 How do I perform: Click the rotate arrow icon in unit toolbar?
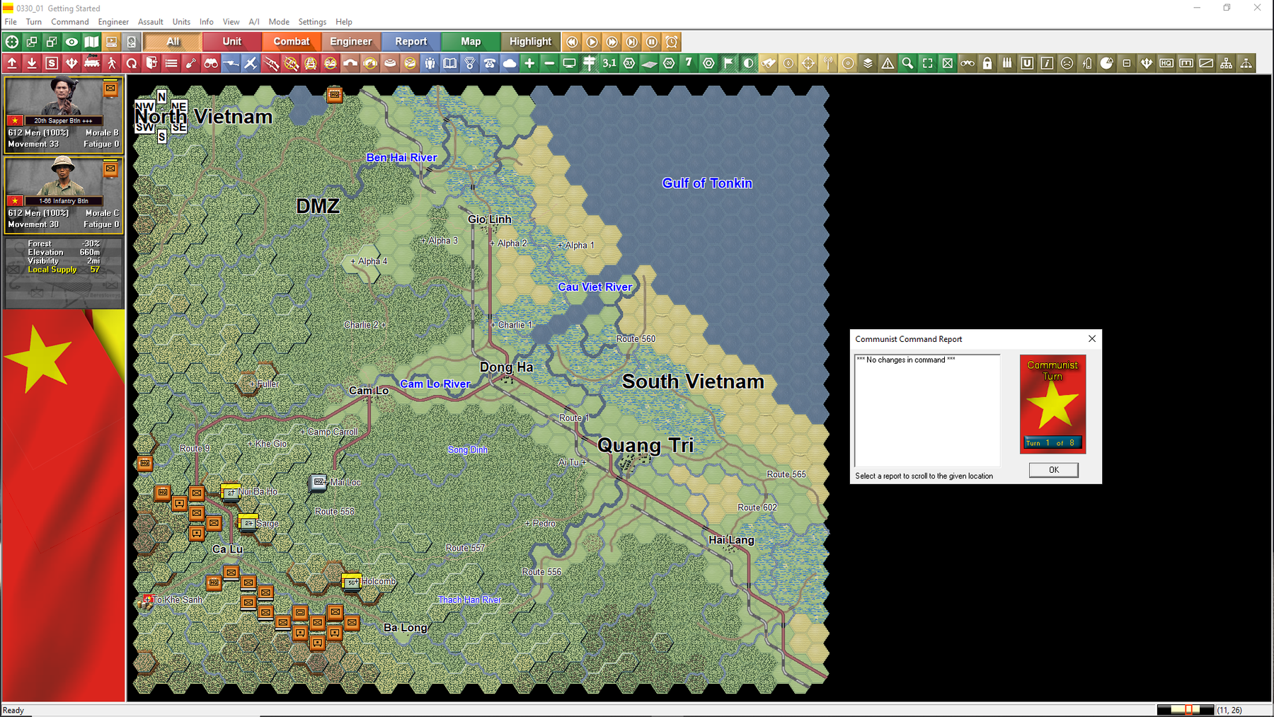[131, 64]
